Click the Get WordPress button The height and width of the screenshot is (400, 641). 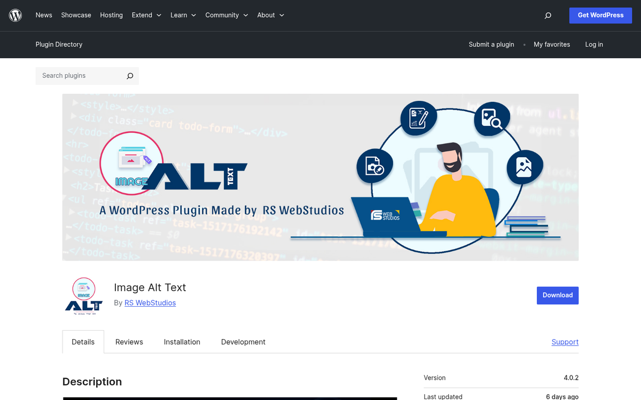(600, 15)
